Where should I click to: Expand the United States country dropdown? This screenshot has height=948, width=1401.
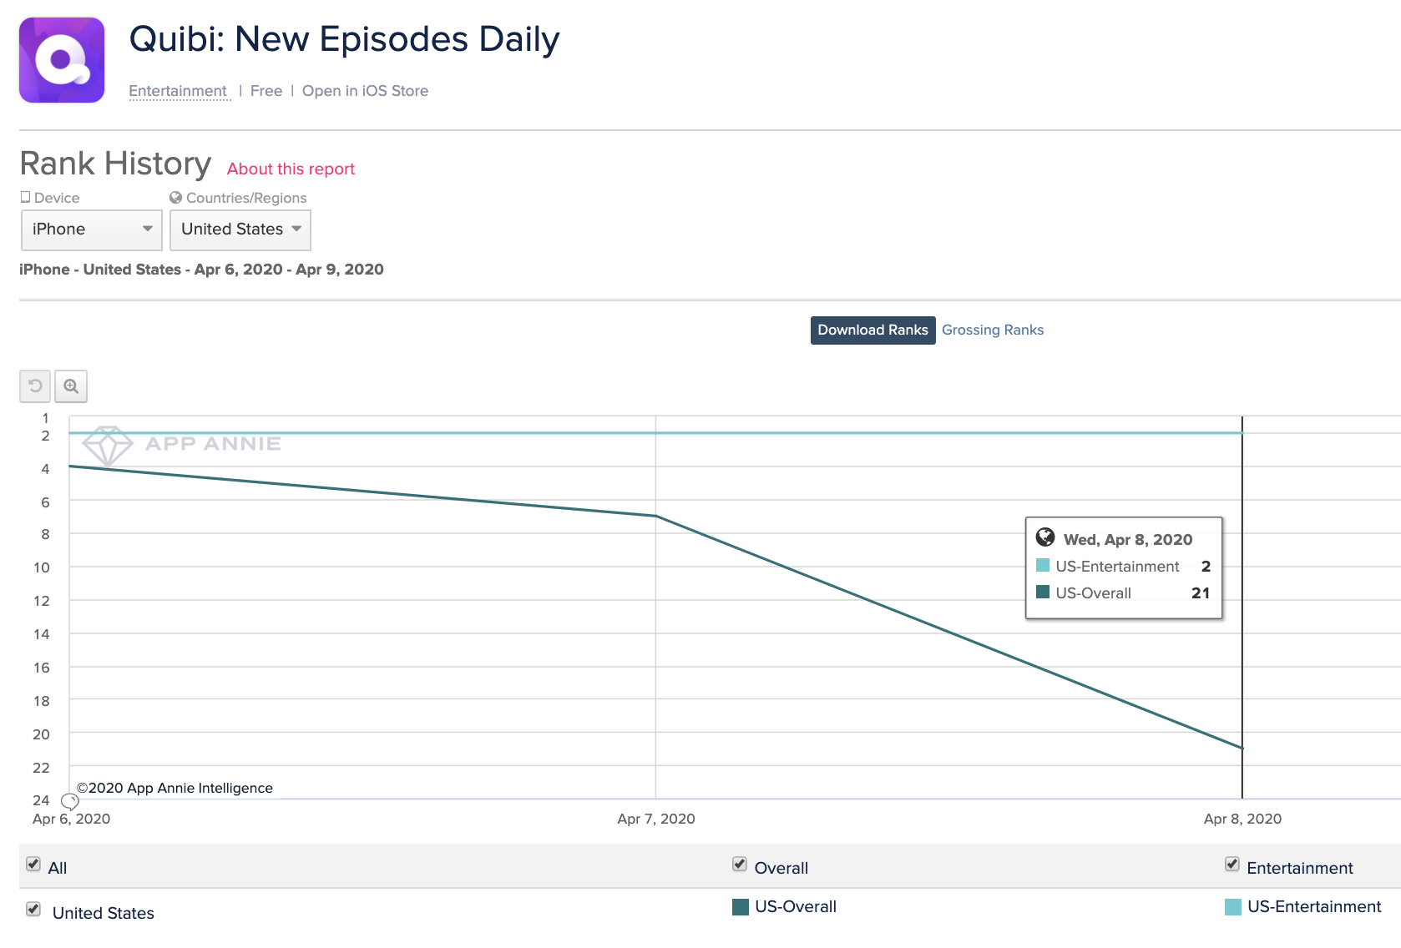[x=240, y=229]
